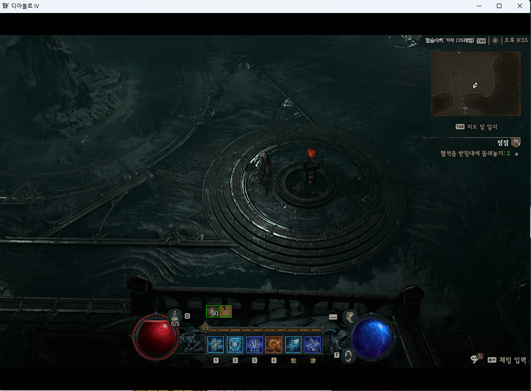The width and height of the screenshot is (531, 391).
Task: Click the Diablo IV window title icon
Action: [5, 6]
